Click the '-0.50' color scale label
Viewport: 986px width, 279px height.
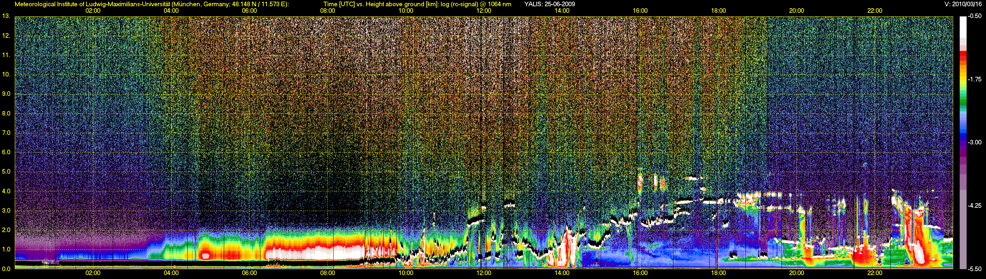[x=975, y=16]
